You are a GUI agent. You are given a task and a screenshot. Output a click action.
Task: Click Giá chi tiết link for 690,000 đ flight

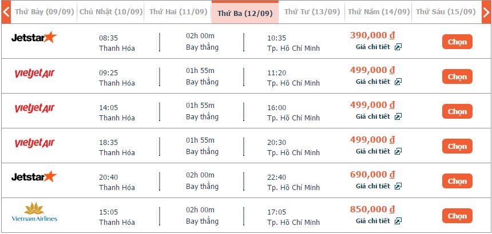click(x=372, y=186)
